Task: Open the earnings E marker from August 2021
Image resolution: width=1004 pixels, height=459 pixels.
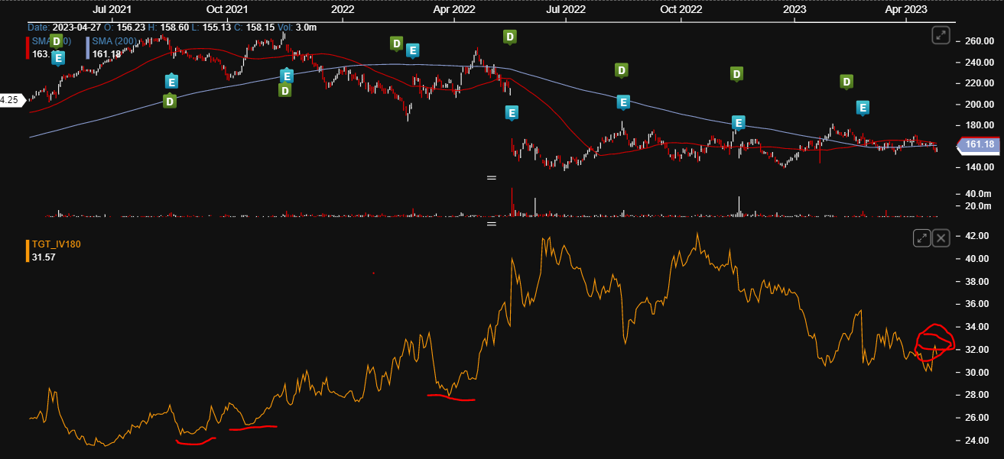Action: (172, 81)
